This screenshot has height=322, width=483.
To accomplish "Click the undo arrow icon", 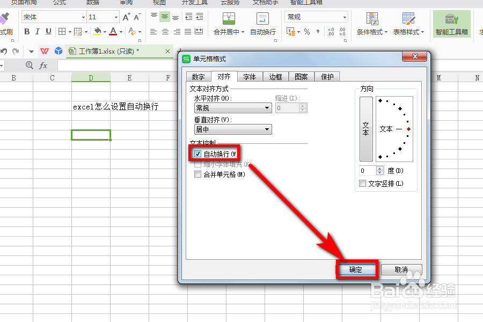I will [4, 51].
